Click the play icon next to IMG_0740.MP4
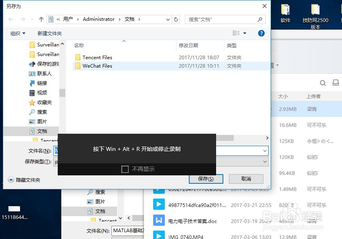The image size is (342, 239). pyautogui.click(x=159, y=236)
